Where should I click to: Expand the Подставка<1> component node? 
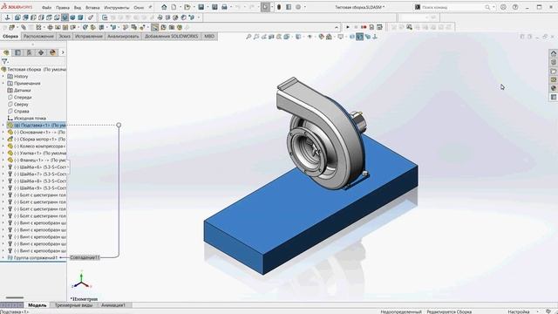click(3, 126)
